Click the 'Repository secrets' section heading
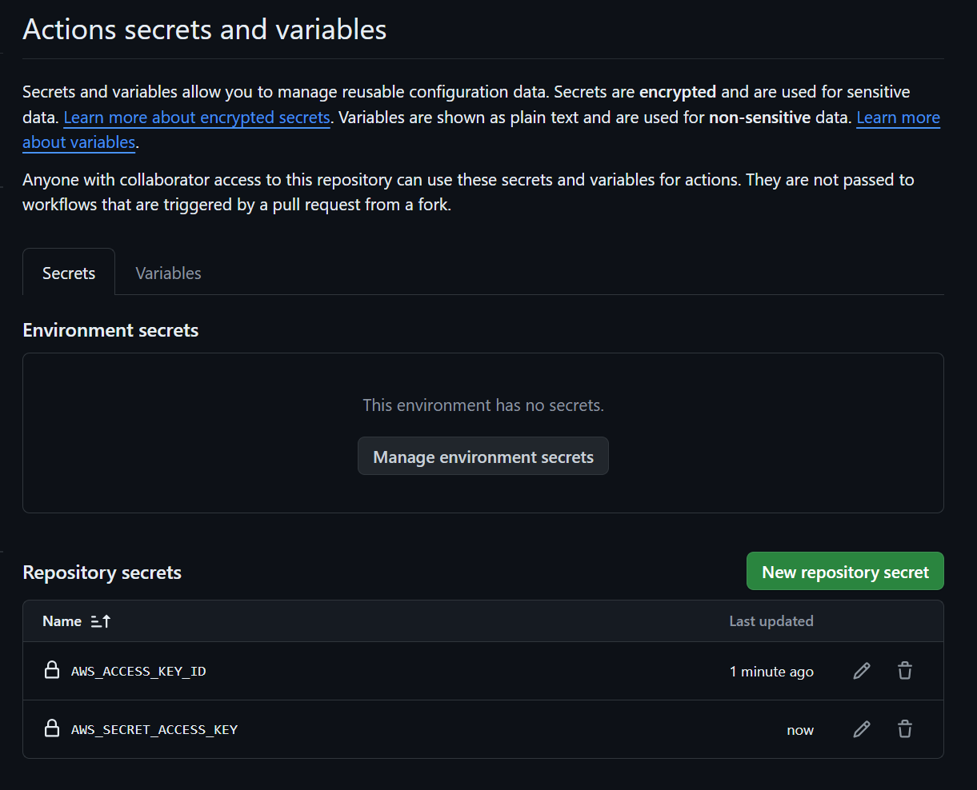The image size is (977, 790). (102, 572)
